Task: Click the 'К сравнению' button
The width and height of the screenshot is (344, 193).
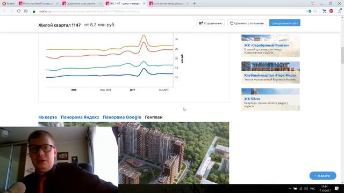Action: point(210,23)
